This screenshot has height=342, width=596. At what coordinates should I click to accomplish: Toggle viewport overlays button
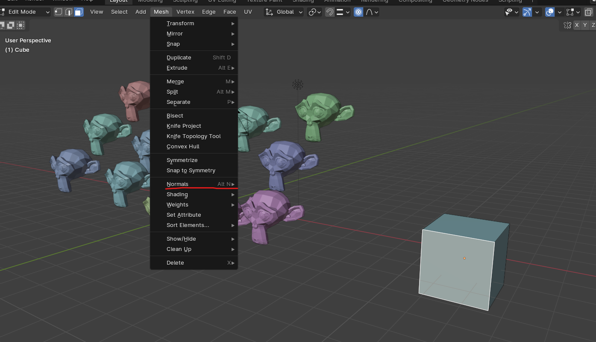coord(550,12)
